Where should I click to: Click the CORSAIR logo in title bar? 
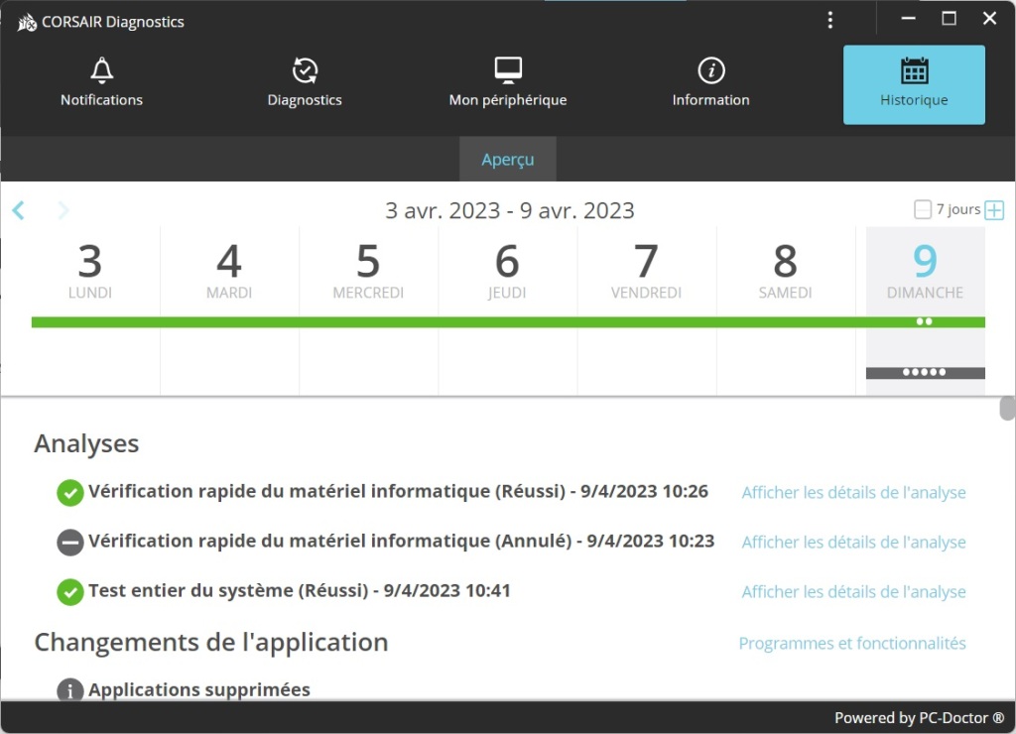[x=27, y=22]
